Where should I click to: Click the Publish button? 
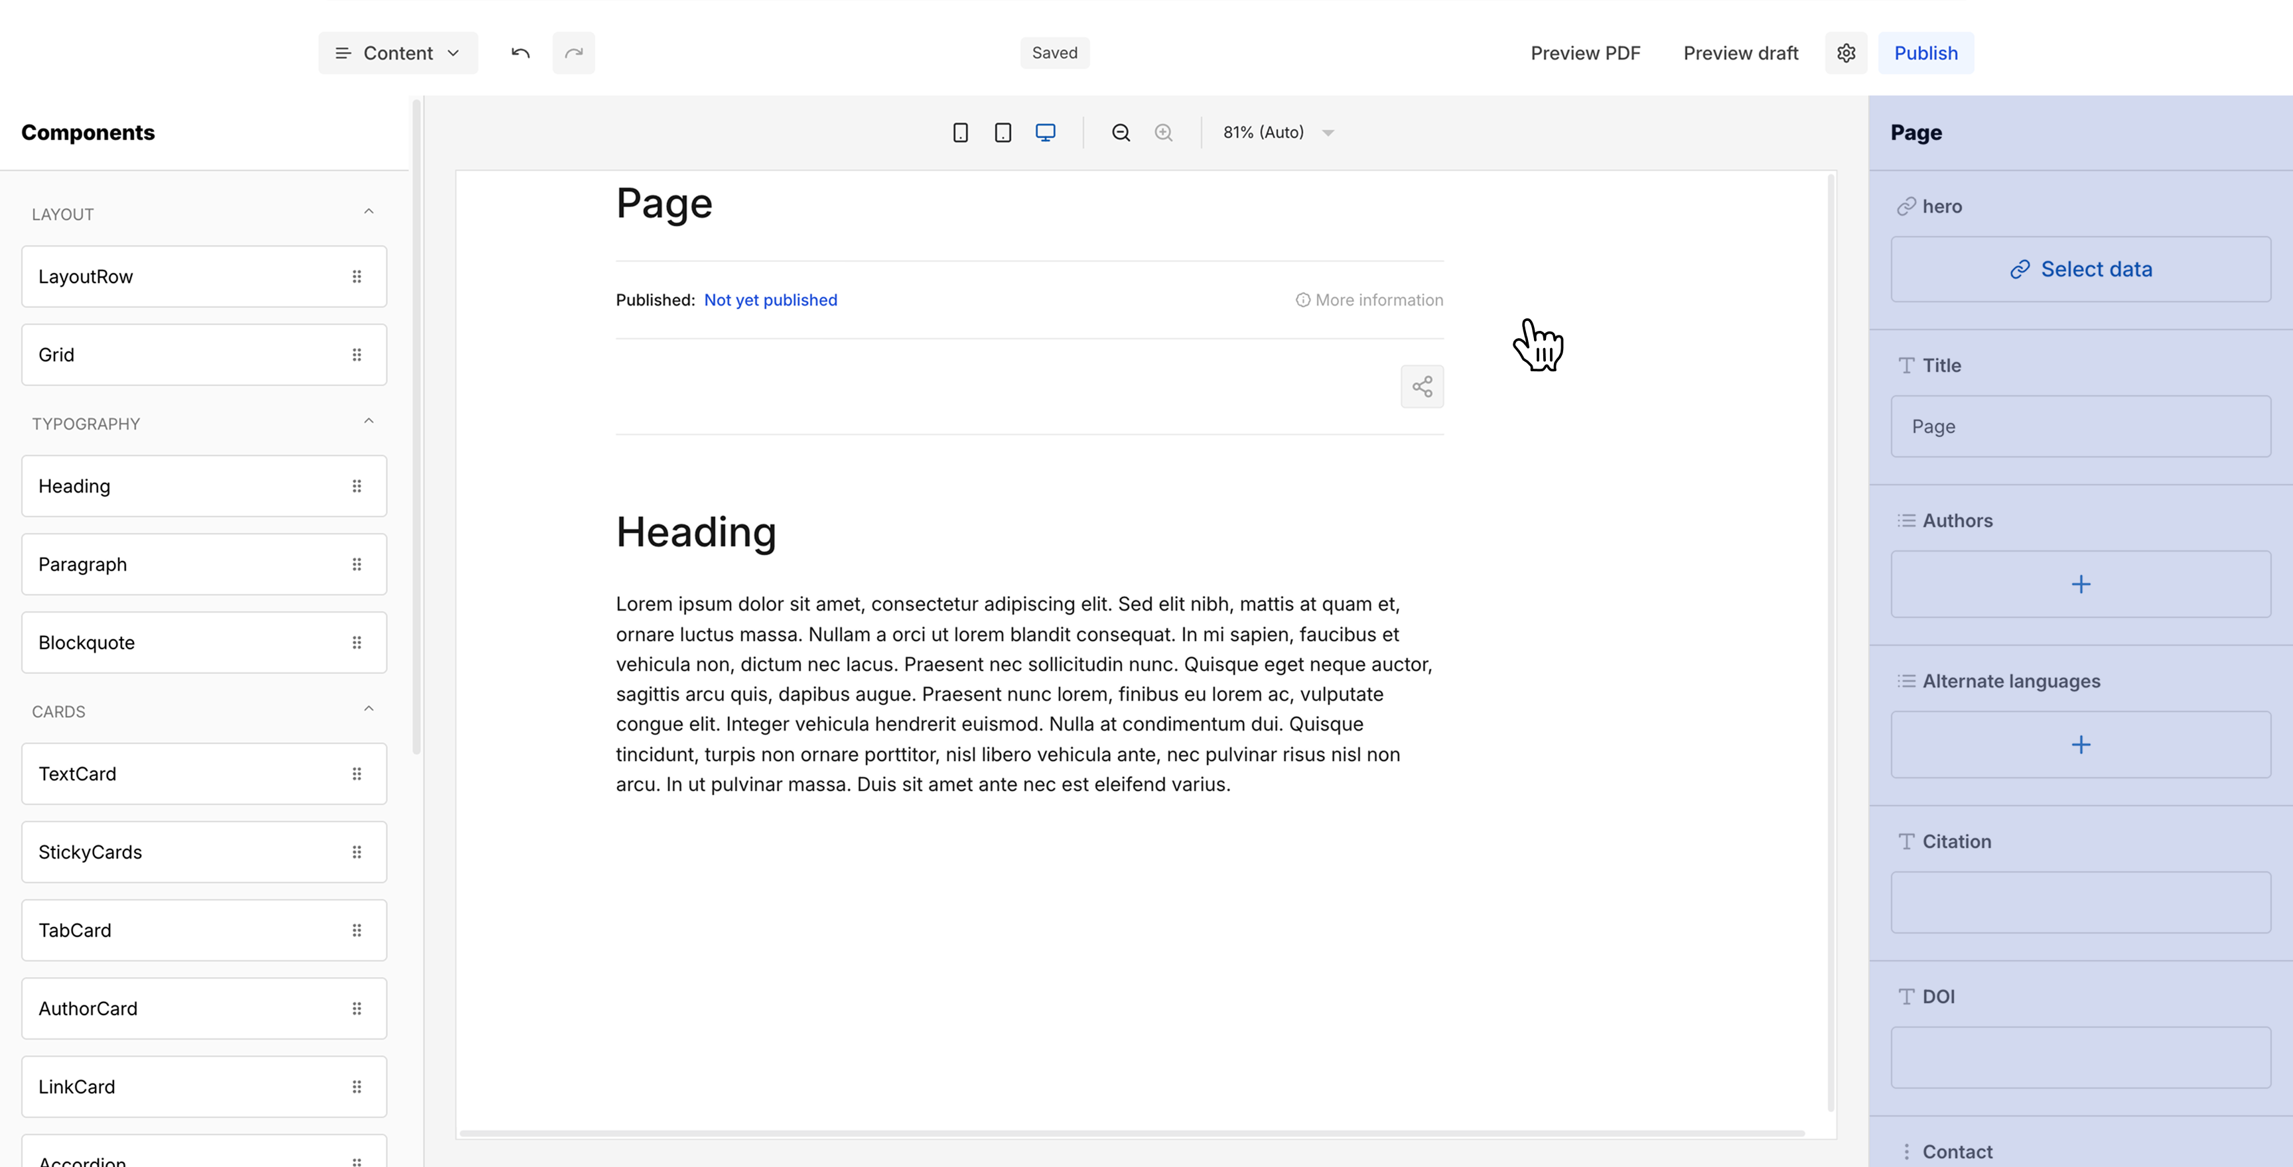click(x=1925, y=52)
